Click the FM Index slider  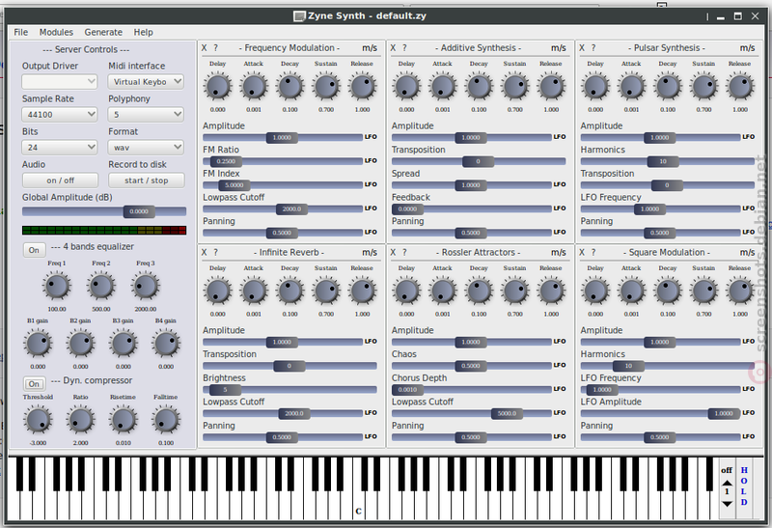point(283,185)
